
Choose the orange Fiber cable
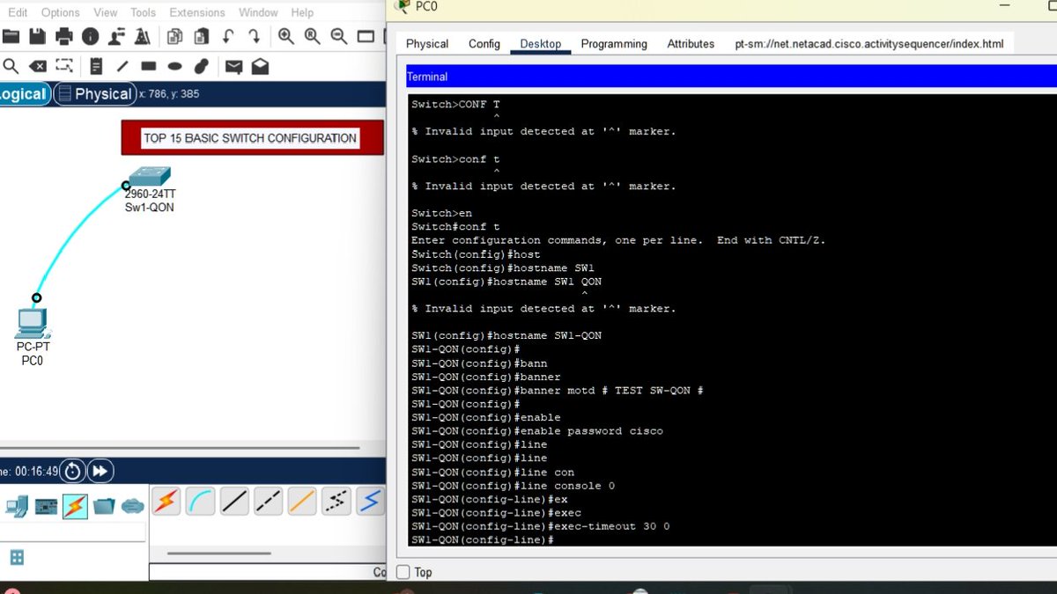(x=302, y=502)
